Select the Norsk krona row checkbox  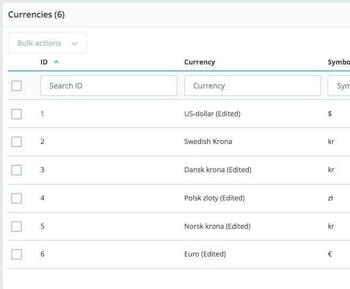17,227
